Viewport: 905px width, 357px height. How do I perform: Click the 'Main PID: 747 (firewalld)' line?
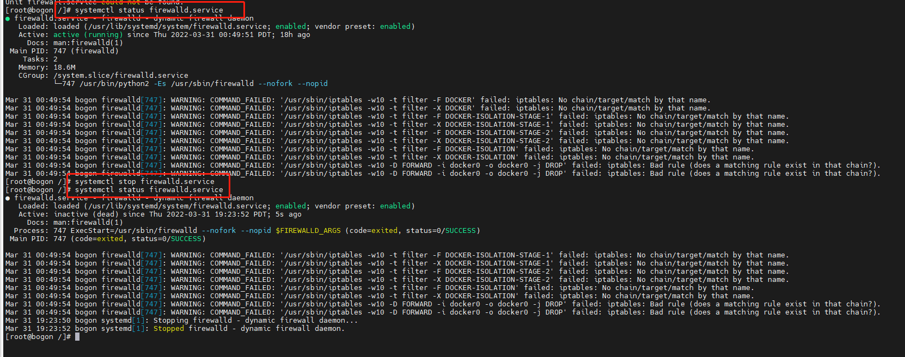[64, 51]
